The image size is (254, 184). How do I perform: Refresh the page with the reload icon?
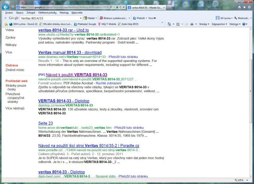click(x=120, y=7)
